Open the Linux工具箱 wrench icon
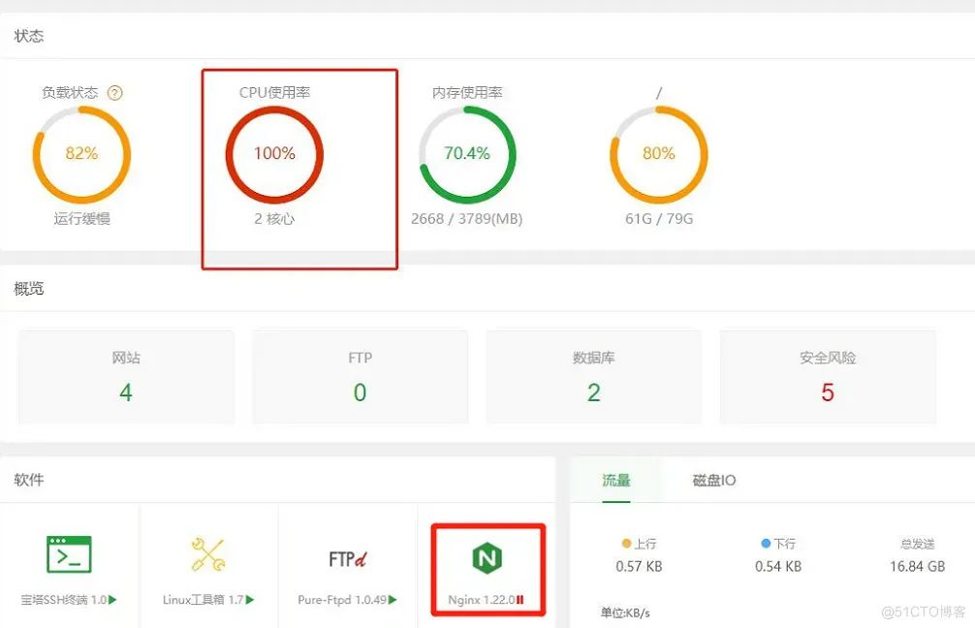975x628 pixels. 208,554
